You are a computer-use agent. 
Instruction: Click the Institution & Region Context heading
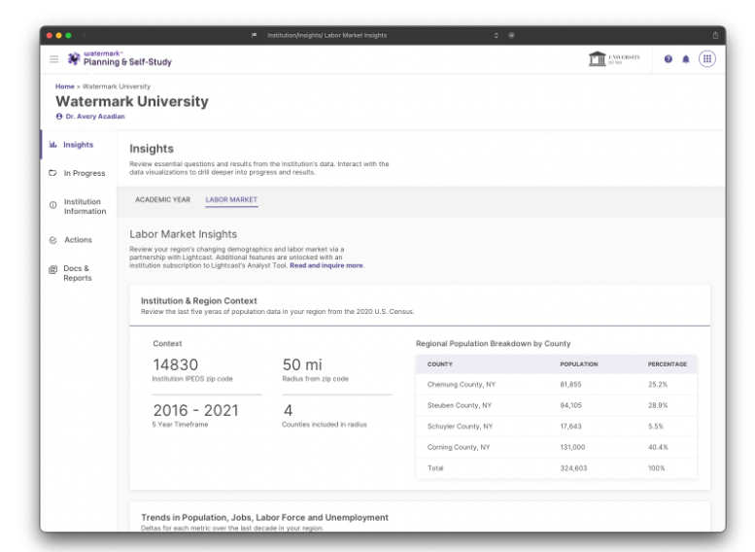tap(199, 300)
